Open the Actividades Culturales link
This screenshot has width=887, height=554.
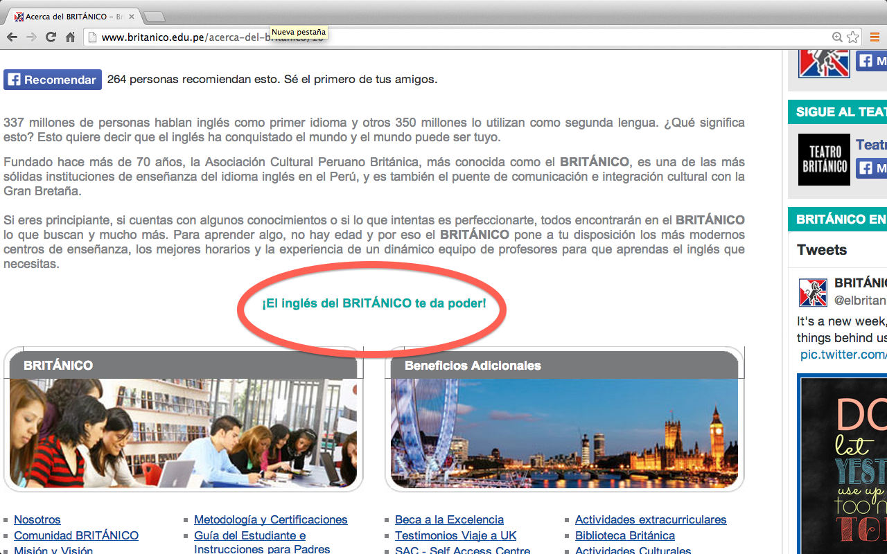(x=633, y=549)
